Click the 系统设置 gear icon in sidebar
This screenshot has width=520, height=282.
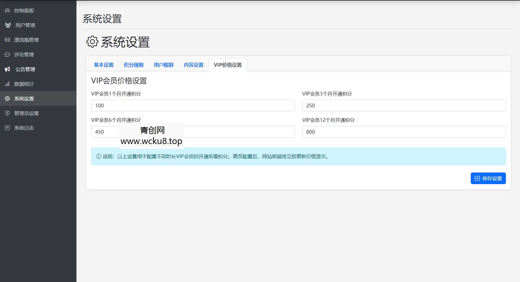click(7, 98)
